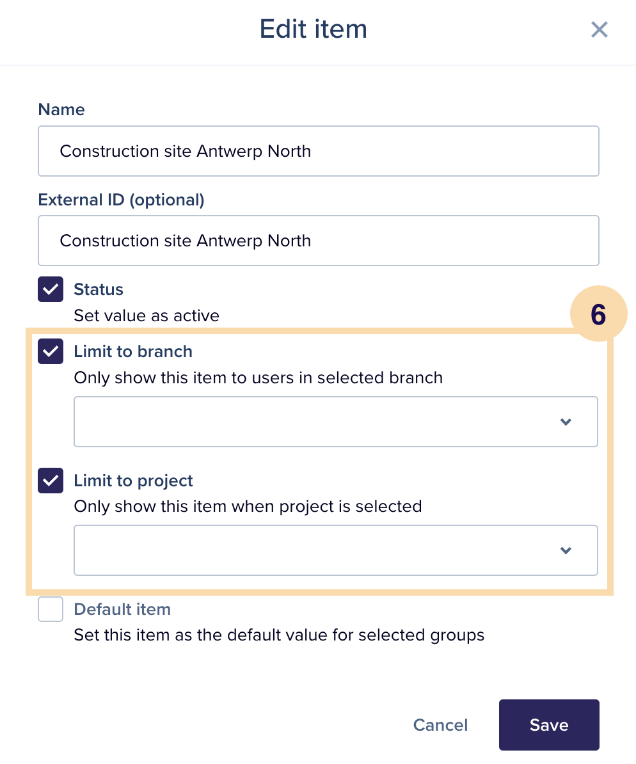Enable the Default item checkbox
Image resolution: width=636 pixels, height=764 pixels.
(x=51, y=609)
